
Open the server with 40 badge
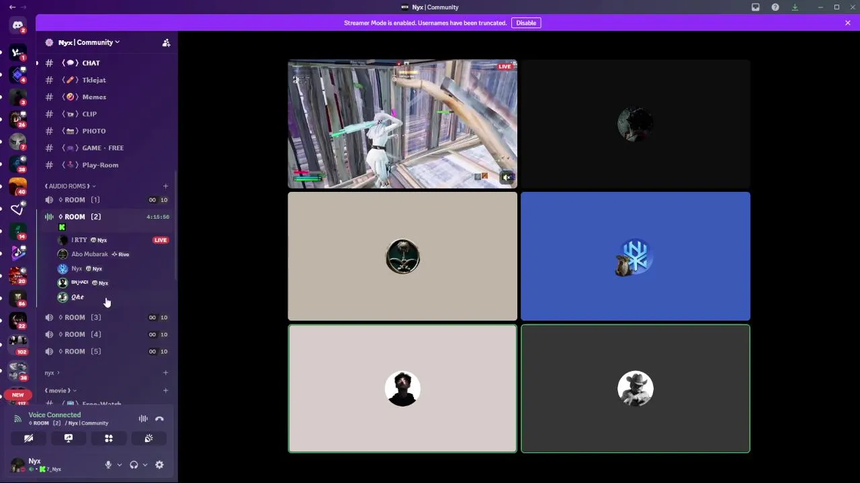pos(18,186)
